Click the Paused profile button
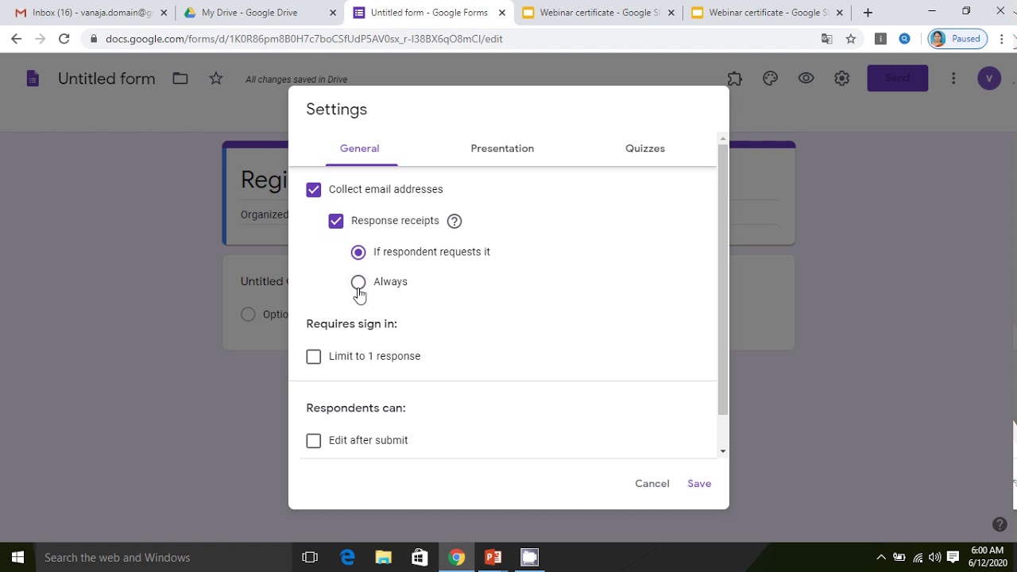 tap(957, 38)
